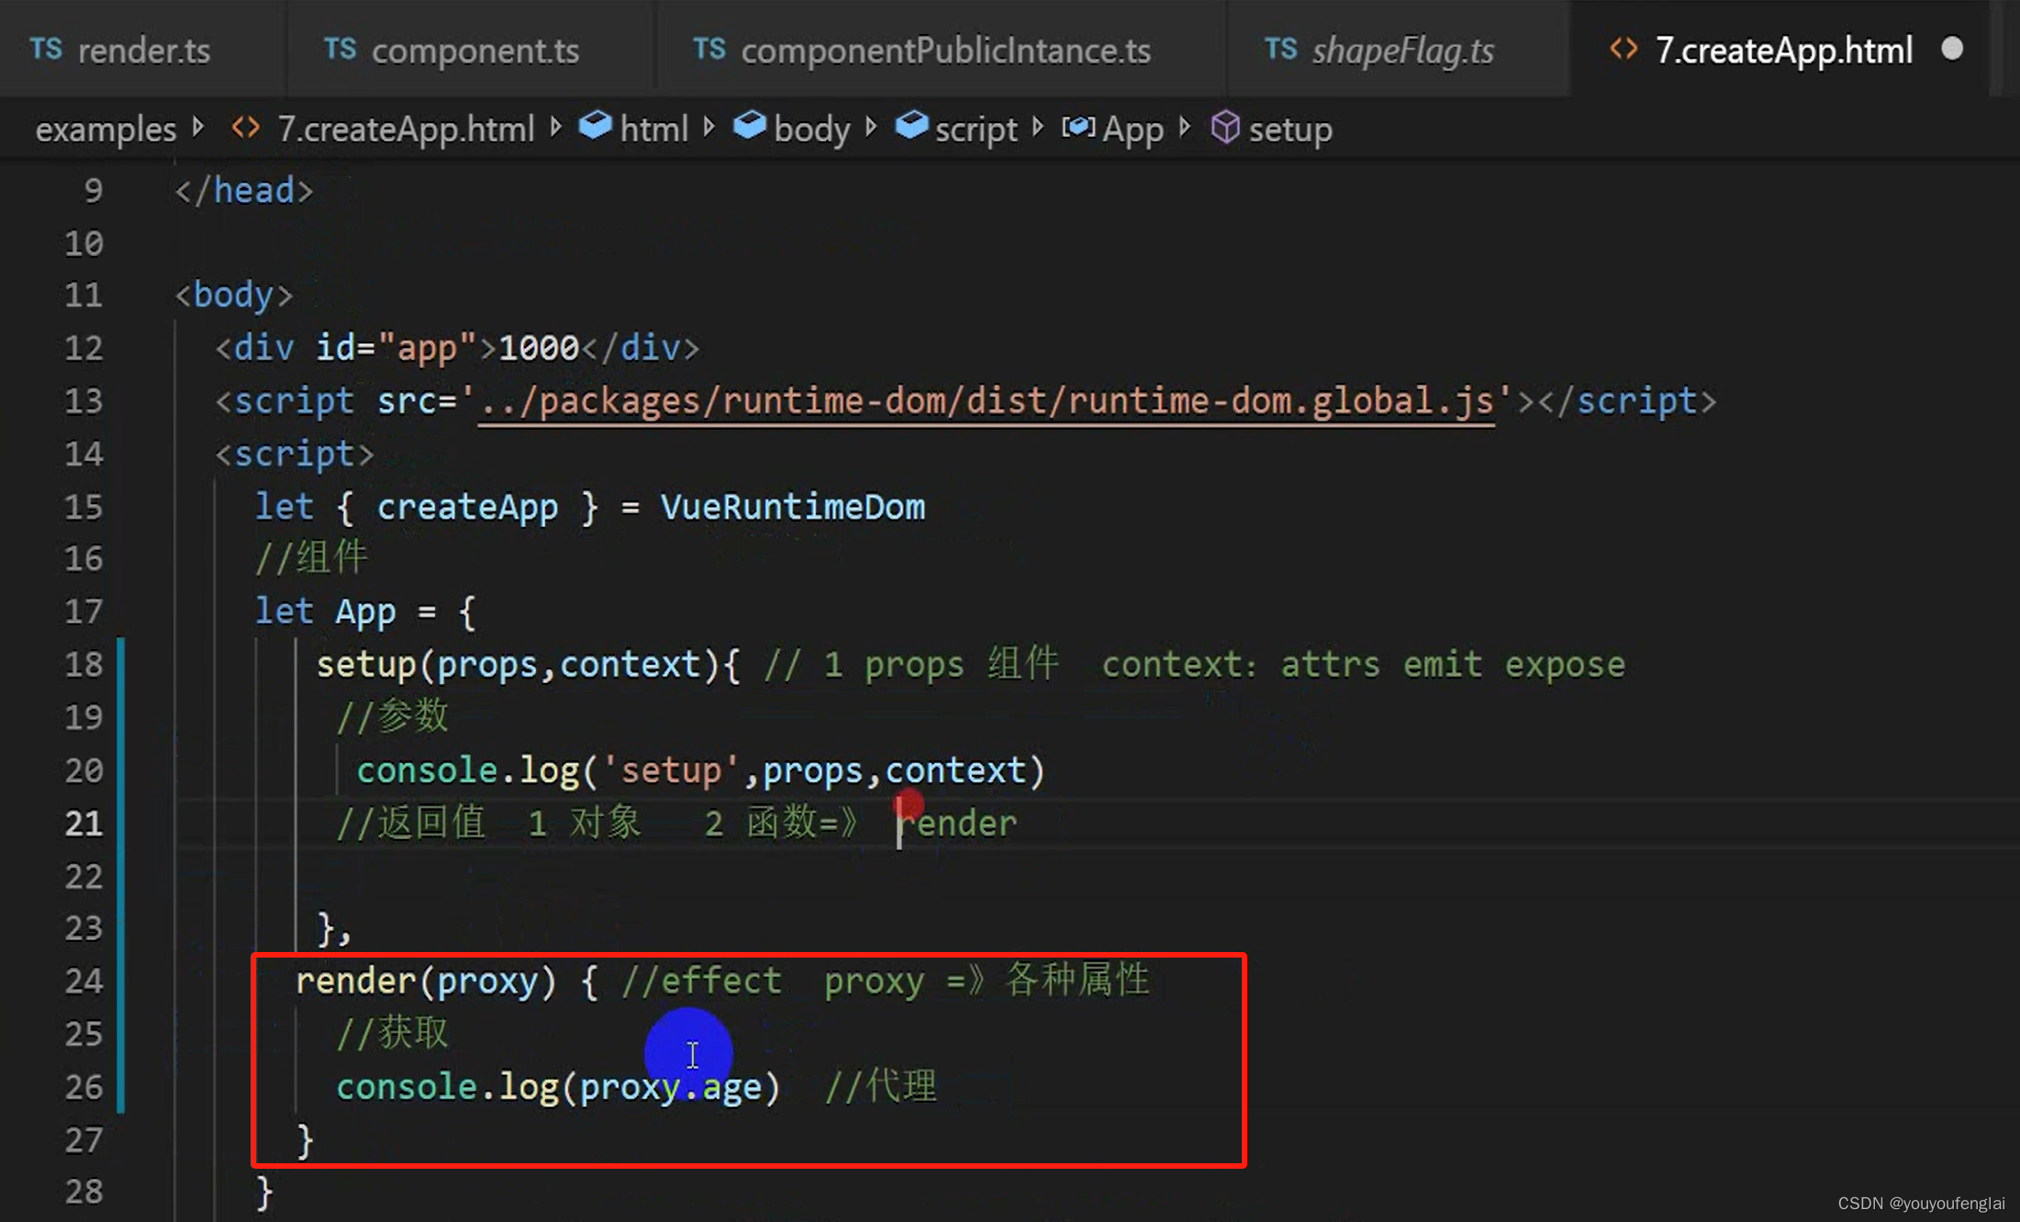Click the '//组件' comment on line 16
2020x1222 pixels.
click(x=312, y=557)
